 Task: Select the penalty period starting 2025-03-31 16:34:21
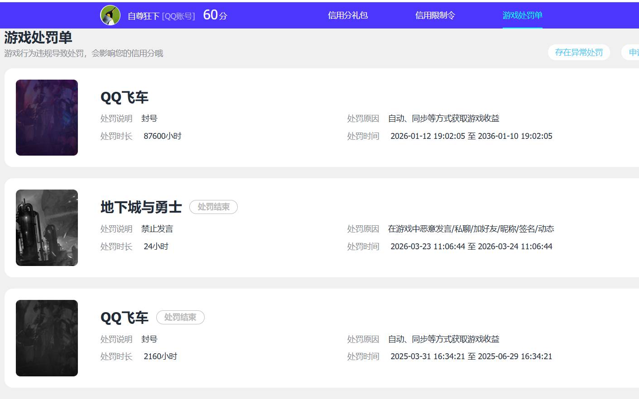point(471,356)
